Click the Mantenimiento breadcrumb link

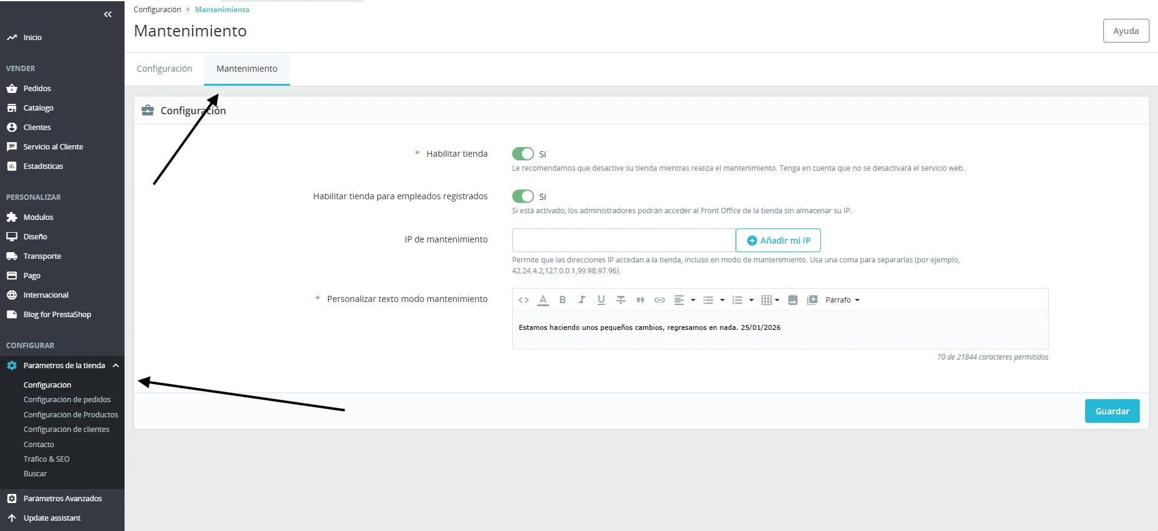click(x=222, y=10)
